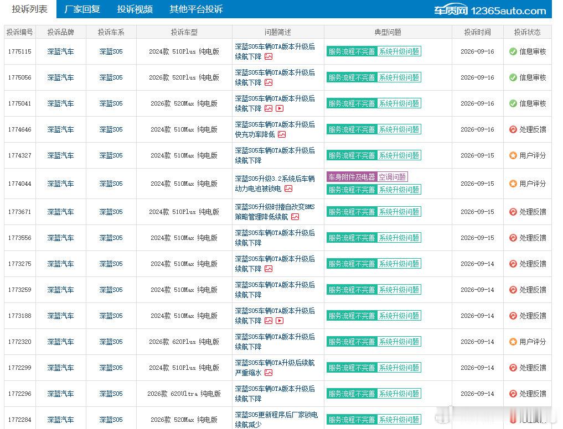This screenshot has height=429, width=563.
Task: Click red status icon for complaint 1773671
Action: pos(513,212)
